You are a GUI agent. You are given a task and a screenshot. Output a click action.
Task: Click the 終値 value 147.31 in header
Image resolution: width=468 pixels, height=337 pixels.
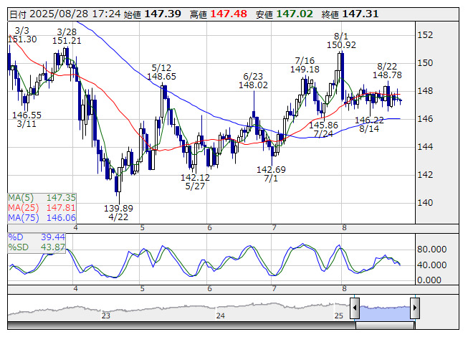click(x=360, y=14)
